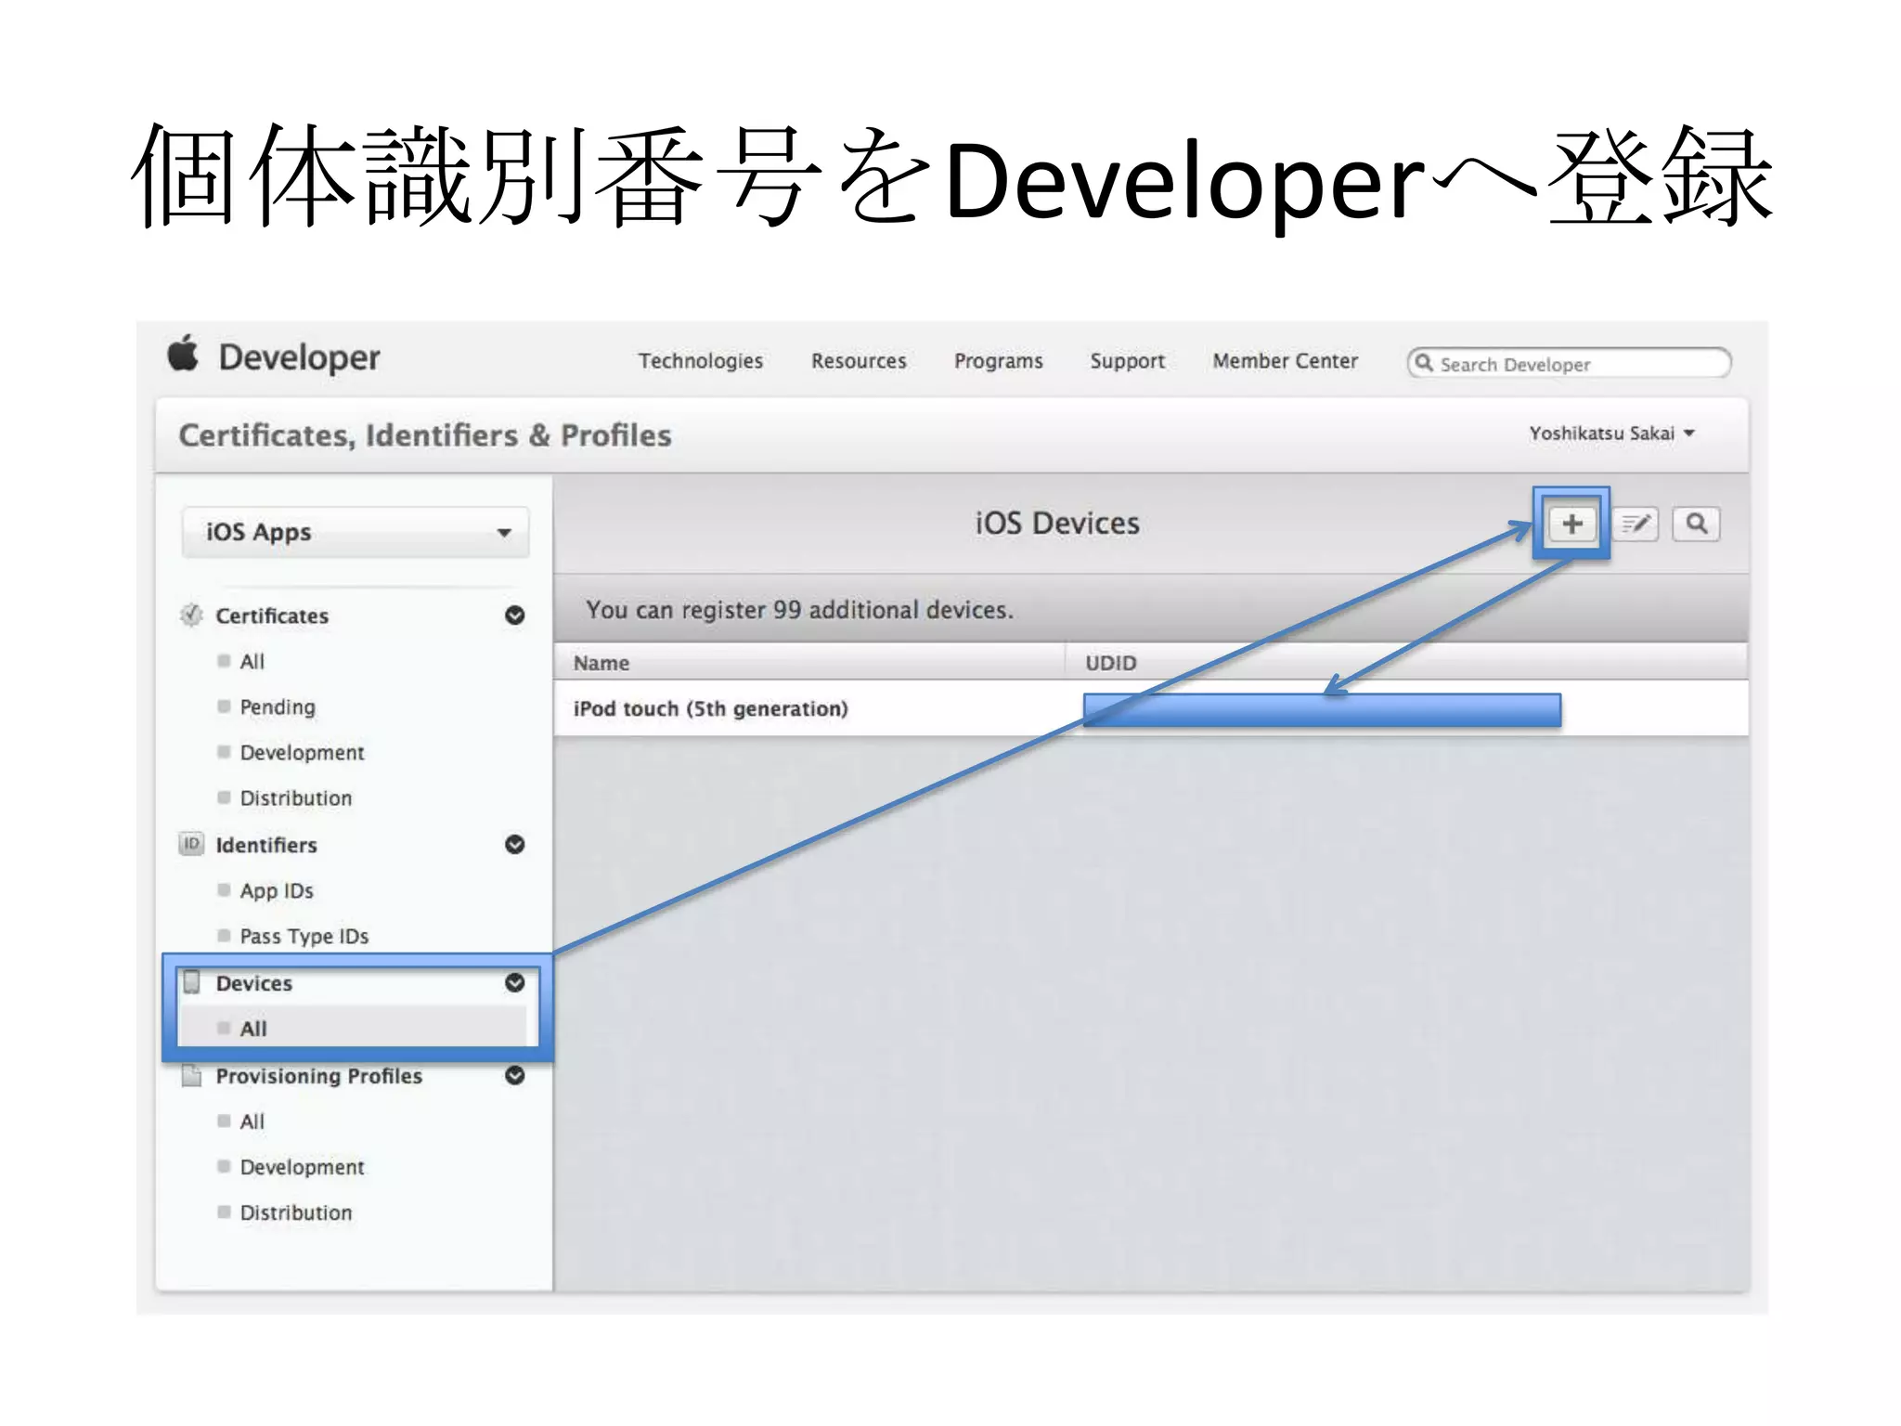Select the iPod touch (5th generation) row

1151,708
